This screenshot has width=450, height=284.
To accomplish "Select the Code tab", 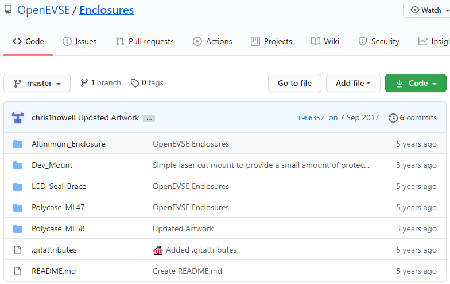I will click(x=29, y=41).
